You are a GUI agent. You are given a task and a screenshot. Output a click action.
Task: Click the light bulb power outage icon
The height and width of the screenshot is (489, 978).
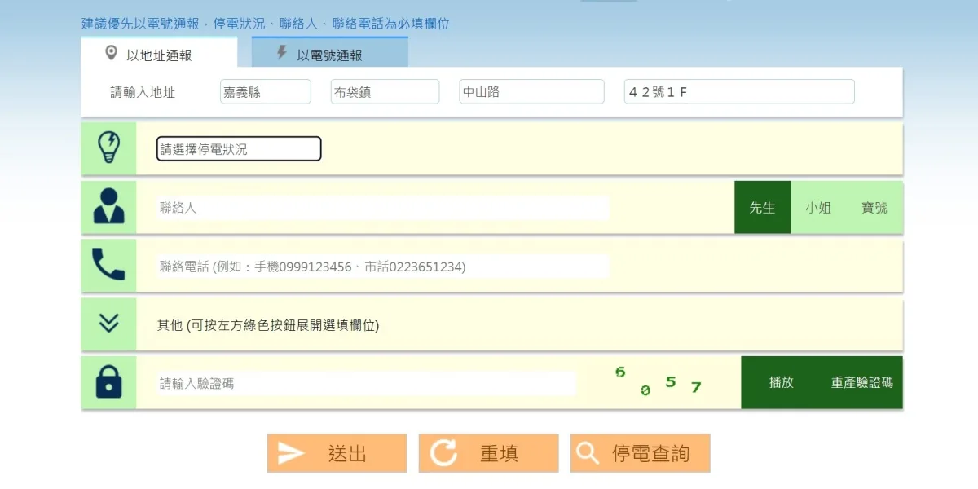[x=108, y=148]
